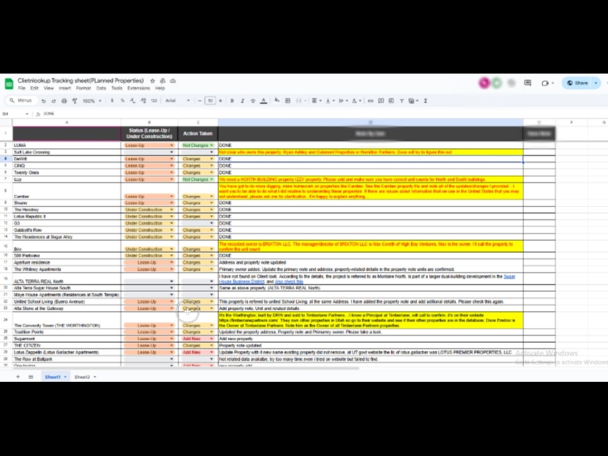Click the Insert link icon
Image resolution: width=608 pixels, height=456 pixels.
[x=371, y=101]
